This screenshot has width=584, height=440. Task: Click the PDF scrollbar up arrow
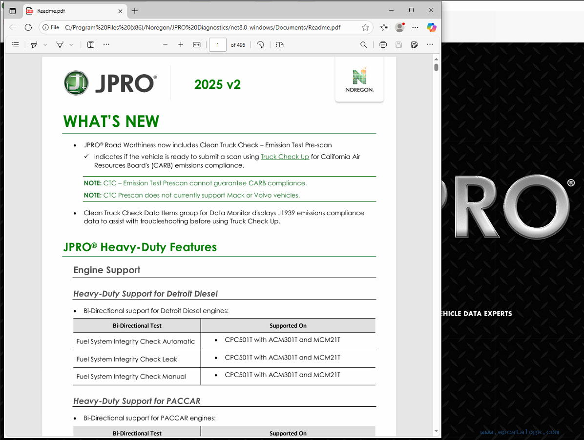(436, 59)
